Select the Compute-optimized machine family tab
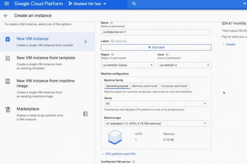Viewport: 247px width, 164px height. [x=174, y=86]
